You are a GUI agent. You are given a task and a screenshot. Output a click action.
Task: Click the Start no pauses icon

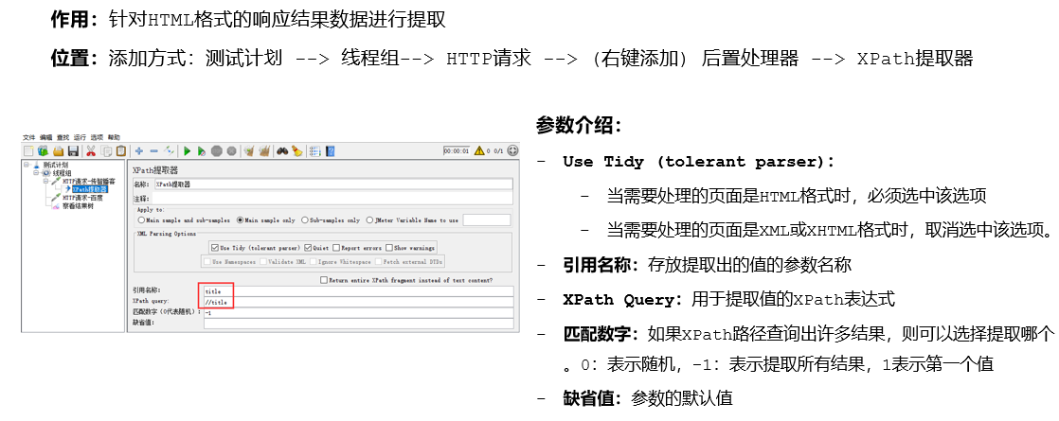[x=201, y=151]
